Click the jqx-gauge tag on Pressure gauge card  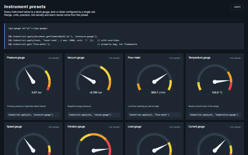54,58
